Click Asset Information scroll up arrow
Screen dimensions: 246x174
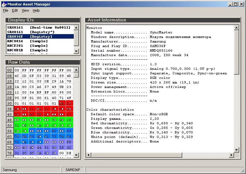237,28
